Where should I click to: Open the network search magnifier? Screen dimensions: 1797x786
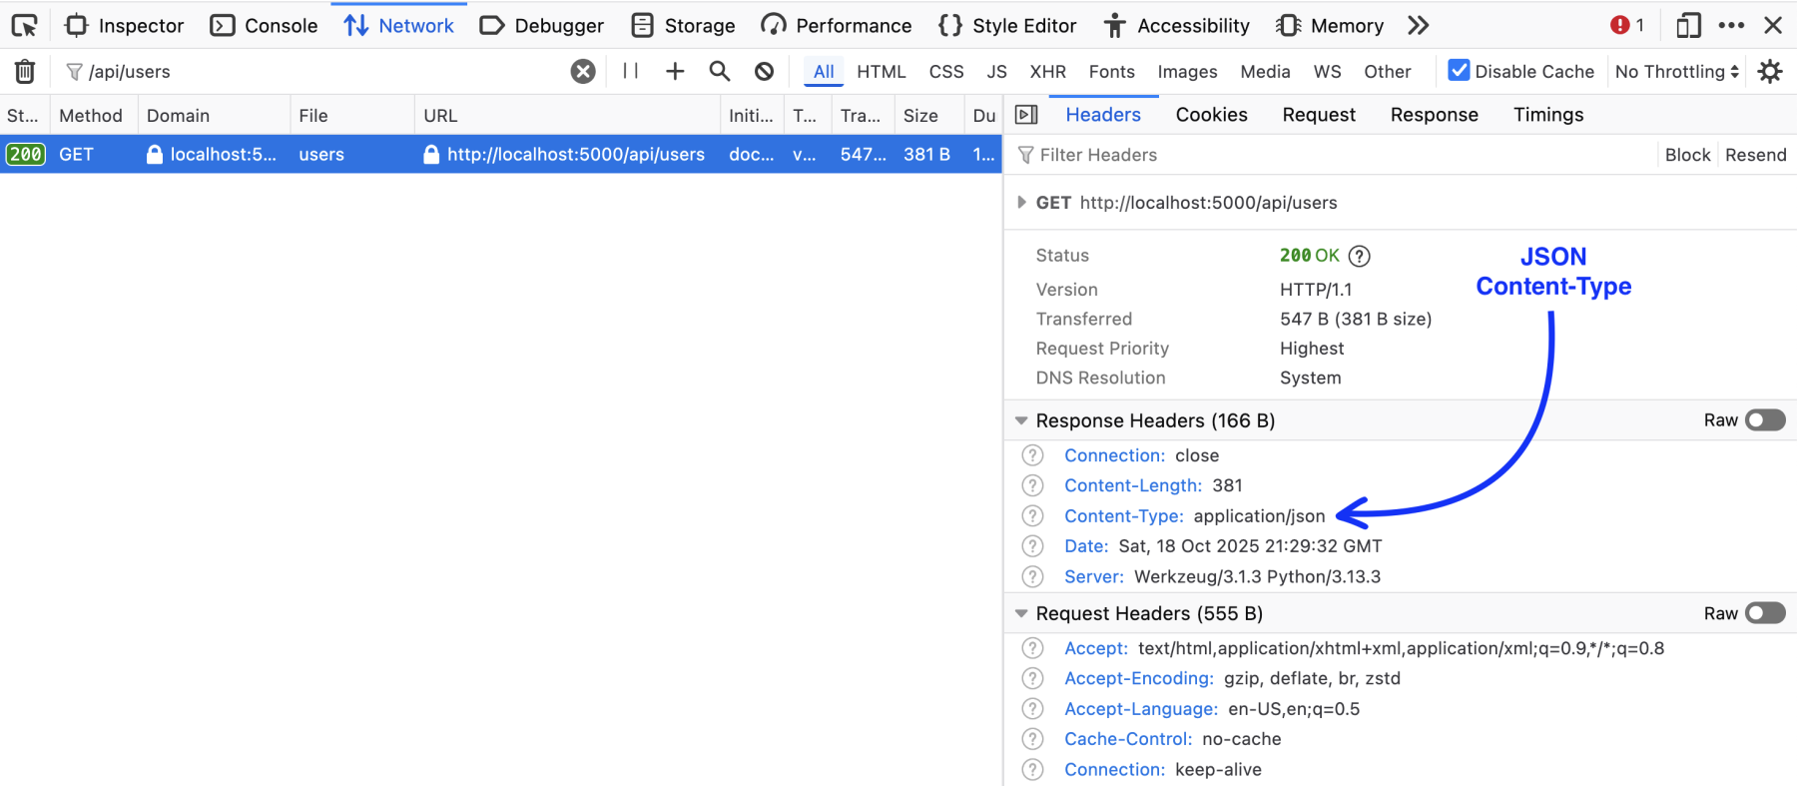pos(719,71)
